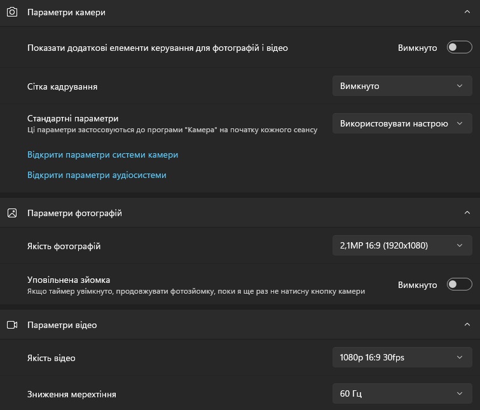Viewport: 480px width, 410px height.
Task: Click the camera icon beside Параметри камери
Action: (x=12, y=12)
